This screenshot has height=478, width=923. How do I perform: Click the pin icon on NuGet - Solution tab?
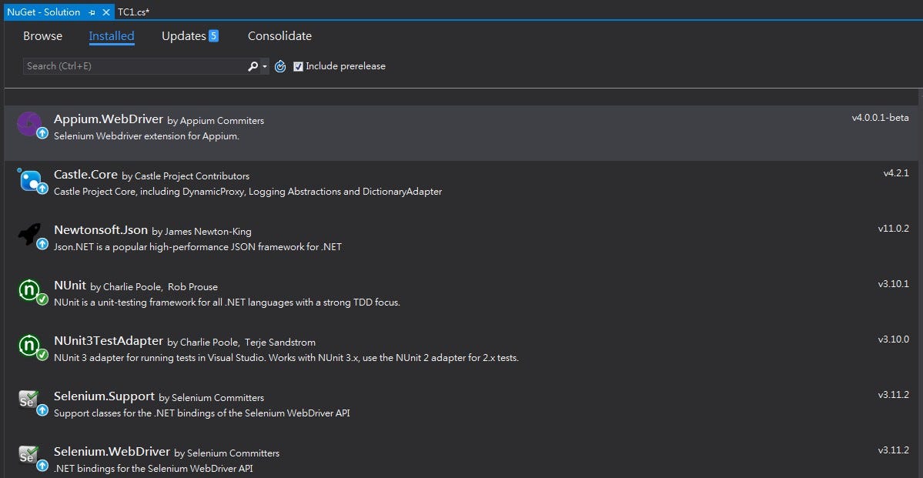(93, 12)
